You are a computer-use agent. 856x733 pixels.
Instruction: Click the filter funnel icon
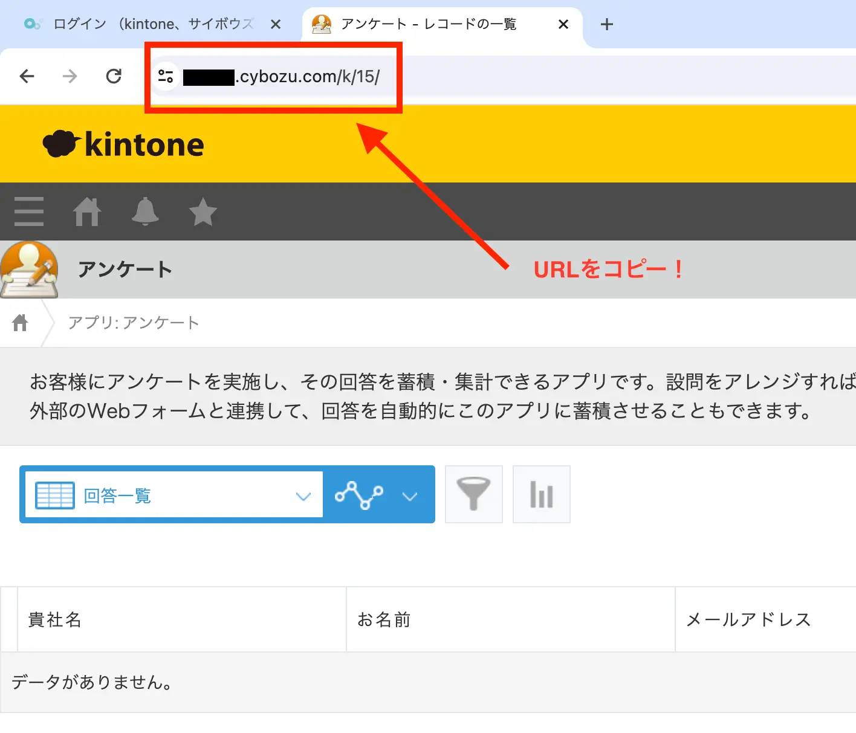pyautogui.click(x=473, y=494)
